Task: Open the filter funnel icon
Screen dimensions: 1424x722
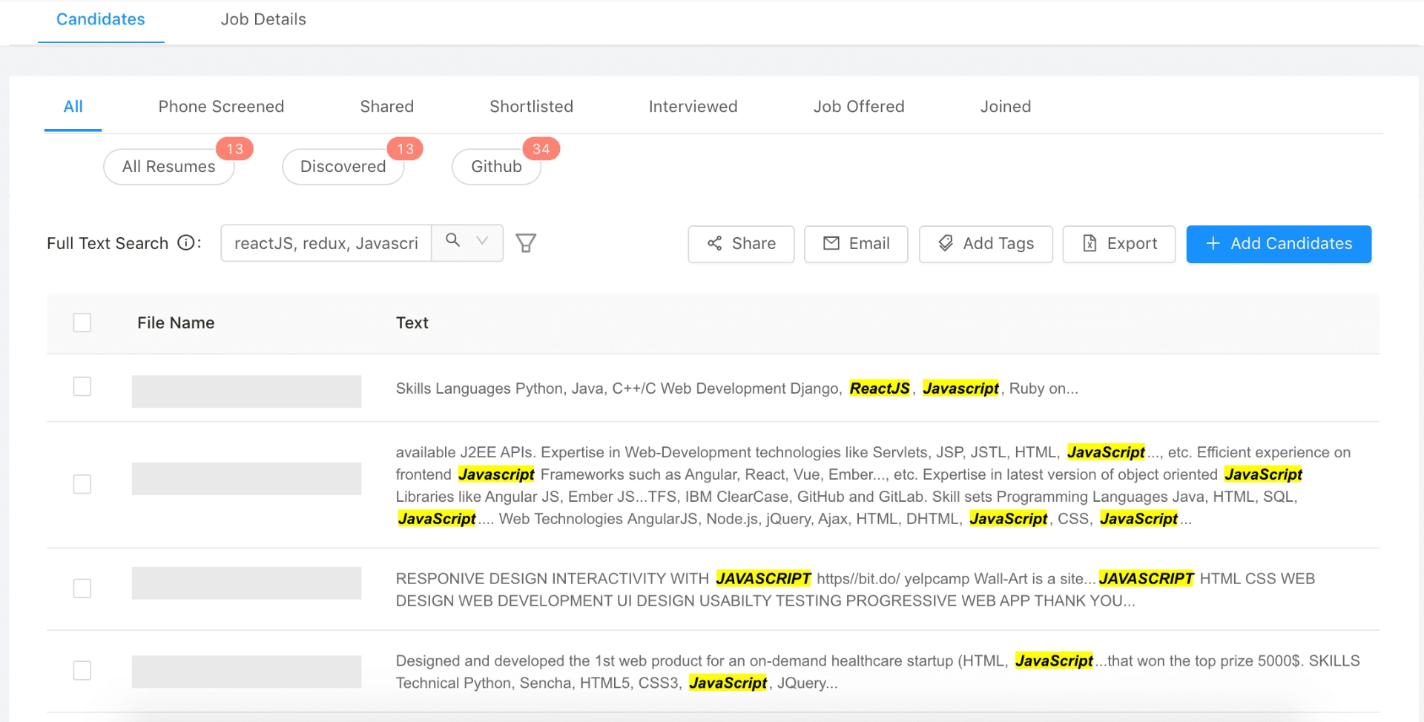Action: pos(527,242)
